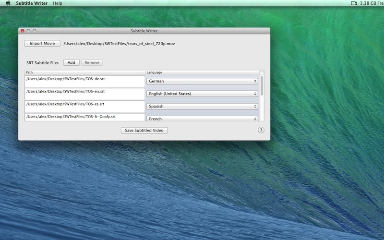Zoom the Subtitle Writer window
Screen dimensions: 384x240
pyautogui.click(x=35, y=31)
